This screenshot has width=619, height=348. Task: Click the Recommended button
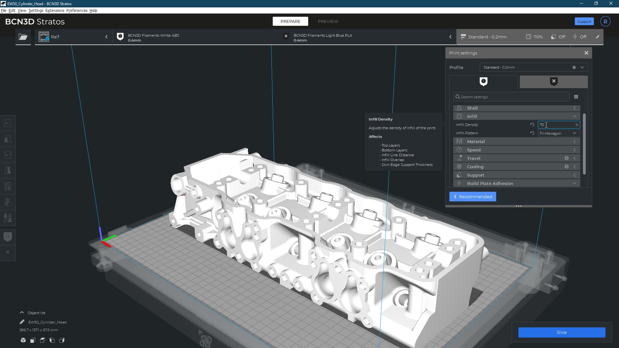pos(473,197)
